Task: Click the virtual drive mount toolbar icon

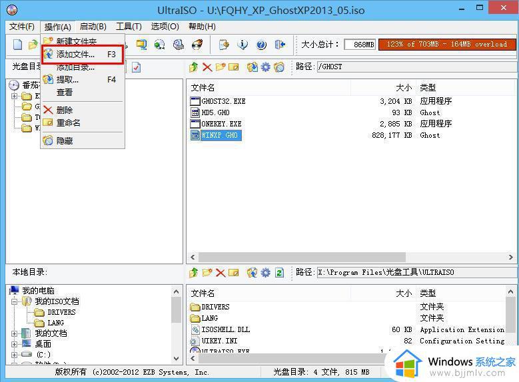Action: [179, 45]
